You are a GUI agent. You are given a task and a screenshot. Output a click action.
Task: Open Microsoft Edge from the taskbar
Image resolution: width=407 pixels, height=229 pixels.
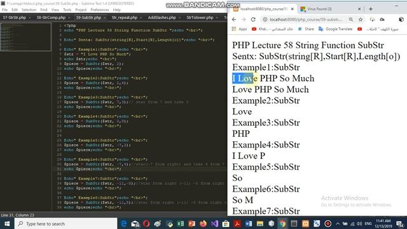124,223
